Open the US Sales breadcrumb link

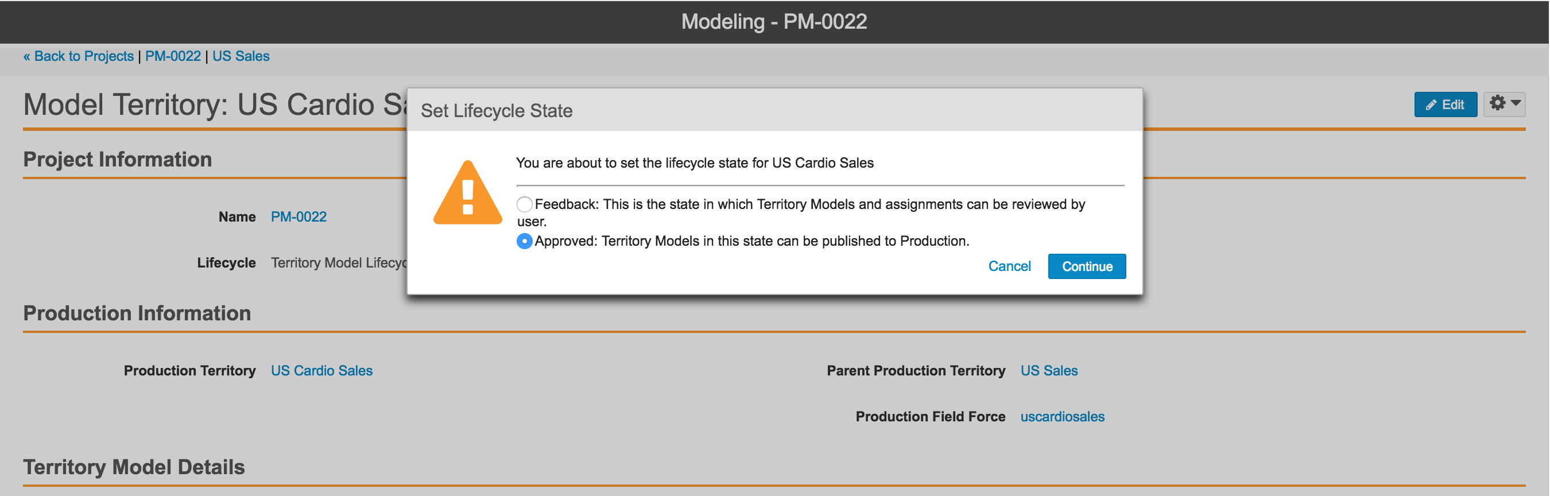241,56
